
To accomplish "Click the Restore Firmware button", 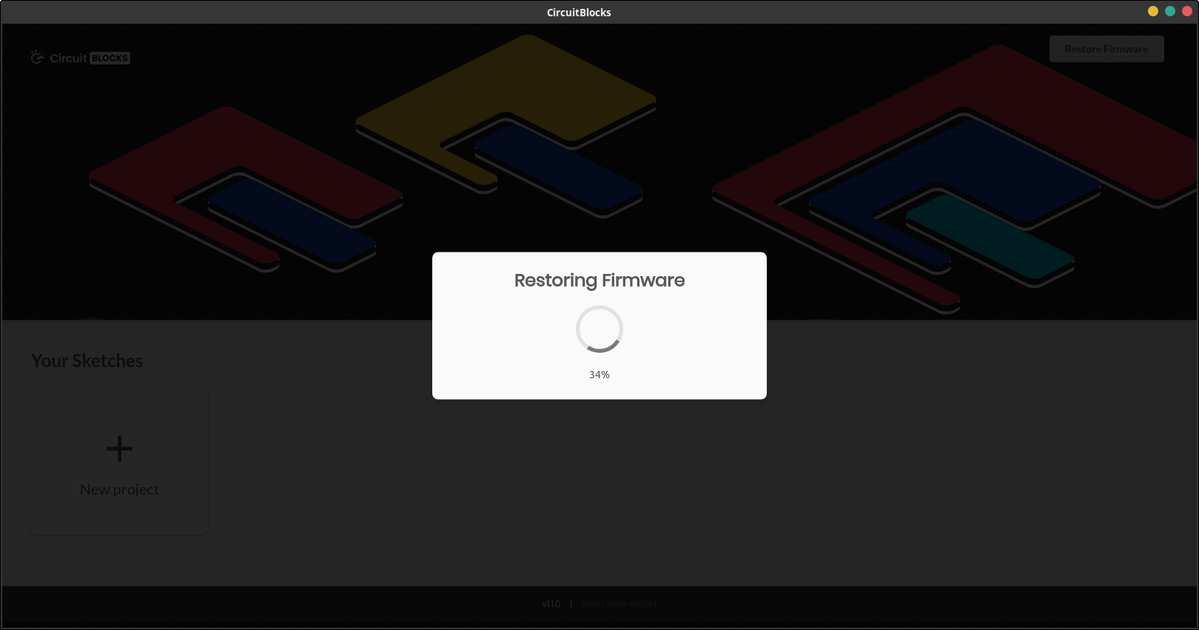I will coord(1106,49).
